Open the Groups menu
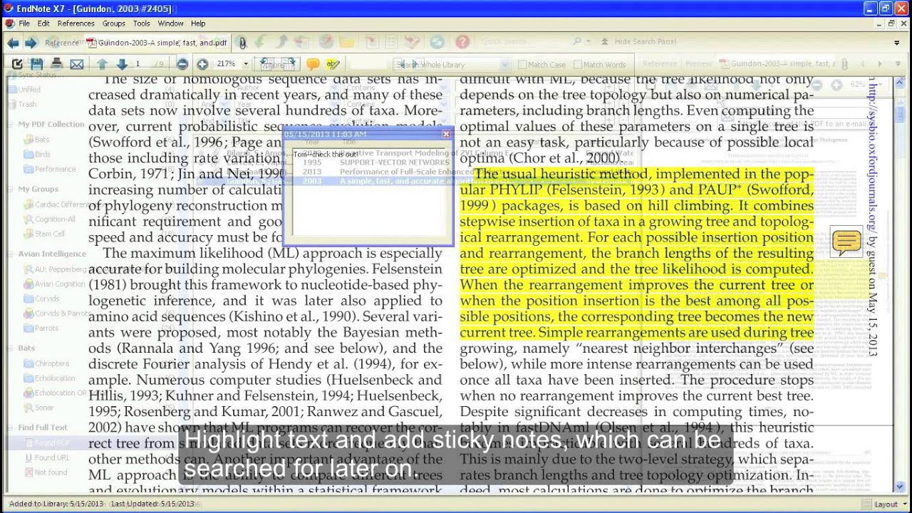Image resolution: width=912 pixels, height=513 pixels. [x=113, y=24]
